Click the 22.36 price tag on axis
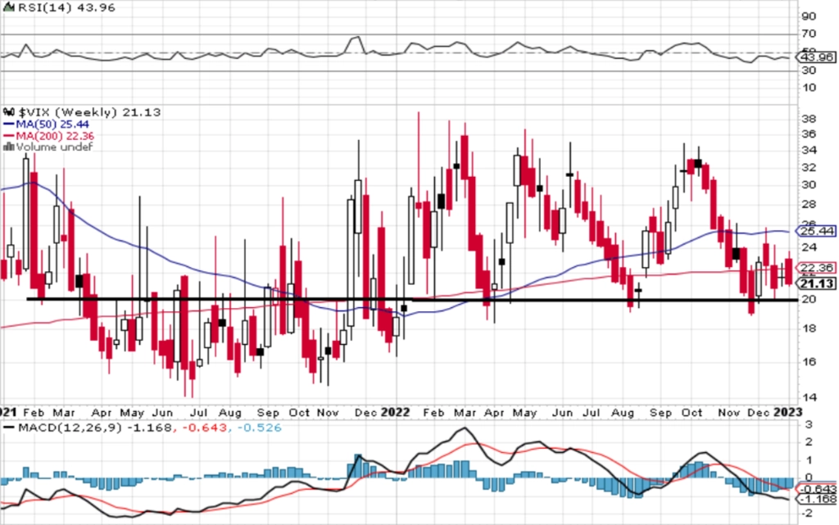The height and width of the screenshot is (525, 839). (x=816, y=267)
